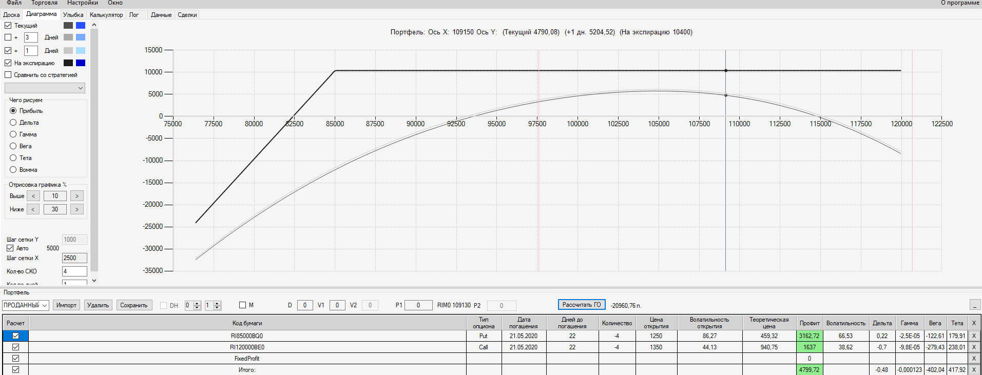
Task: Select the Прибыль radio button
Action: click(x=13, y=111)
